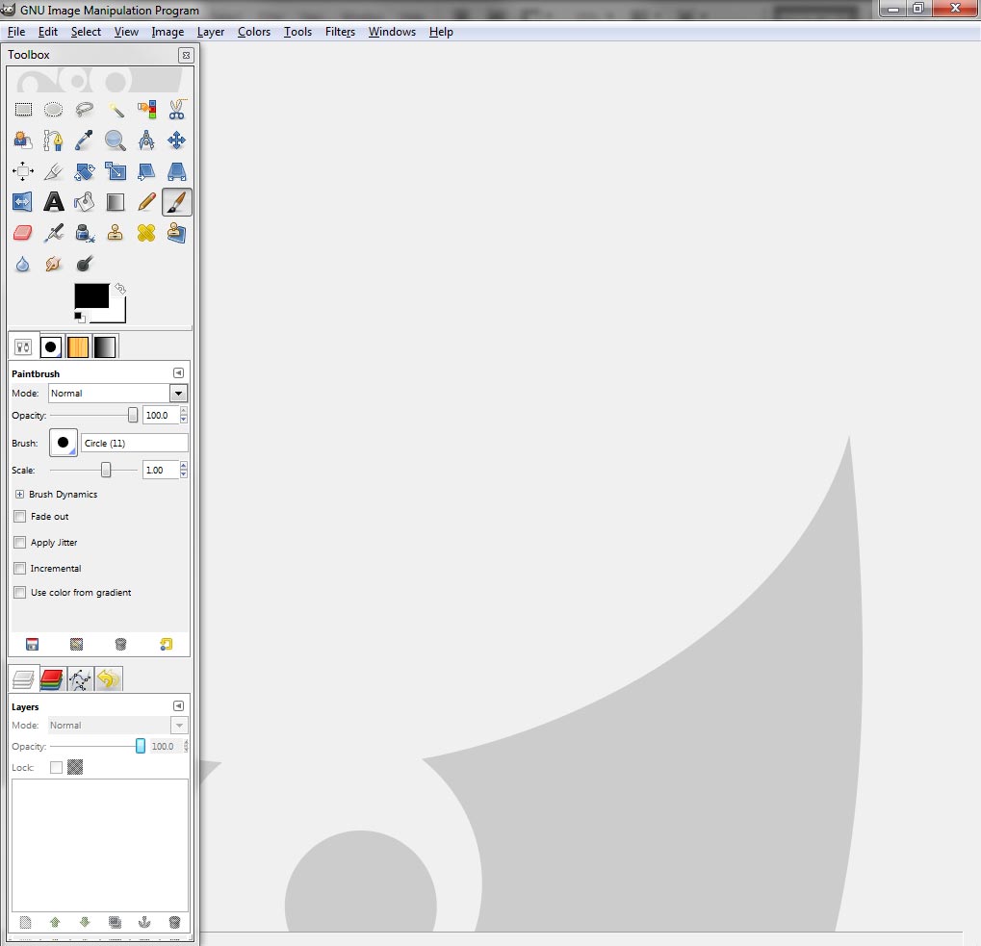Viewport: 981px width, 946px height.
Task: Select the Ellipse Select tool
Action: pyautogui.click(x=54, y=110)
